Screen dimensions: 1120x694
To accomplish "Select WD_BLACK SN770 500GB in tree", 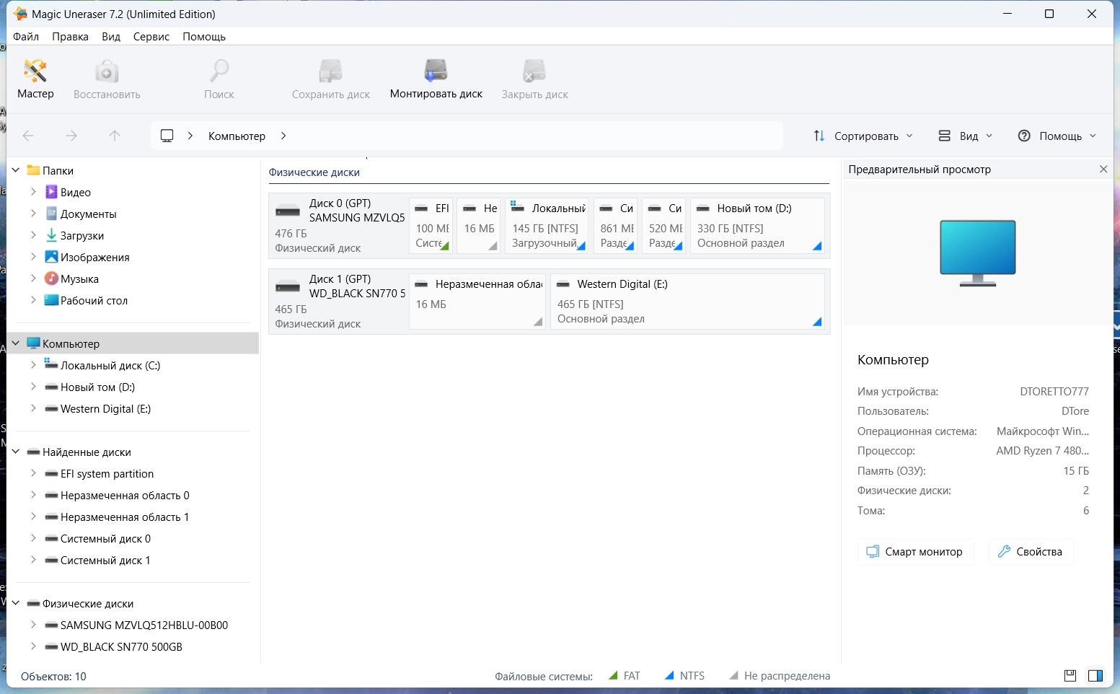I will point(121,647).
